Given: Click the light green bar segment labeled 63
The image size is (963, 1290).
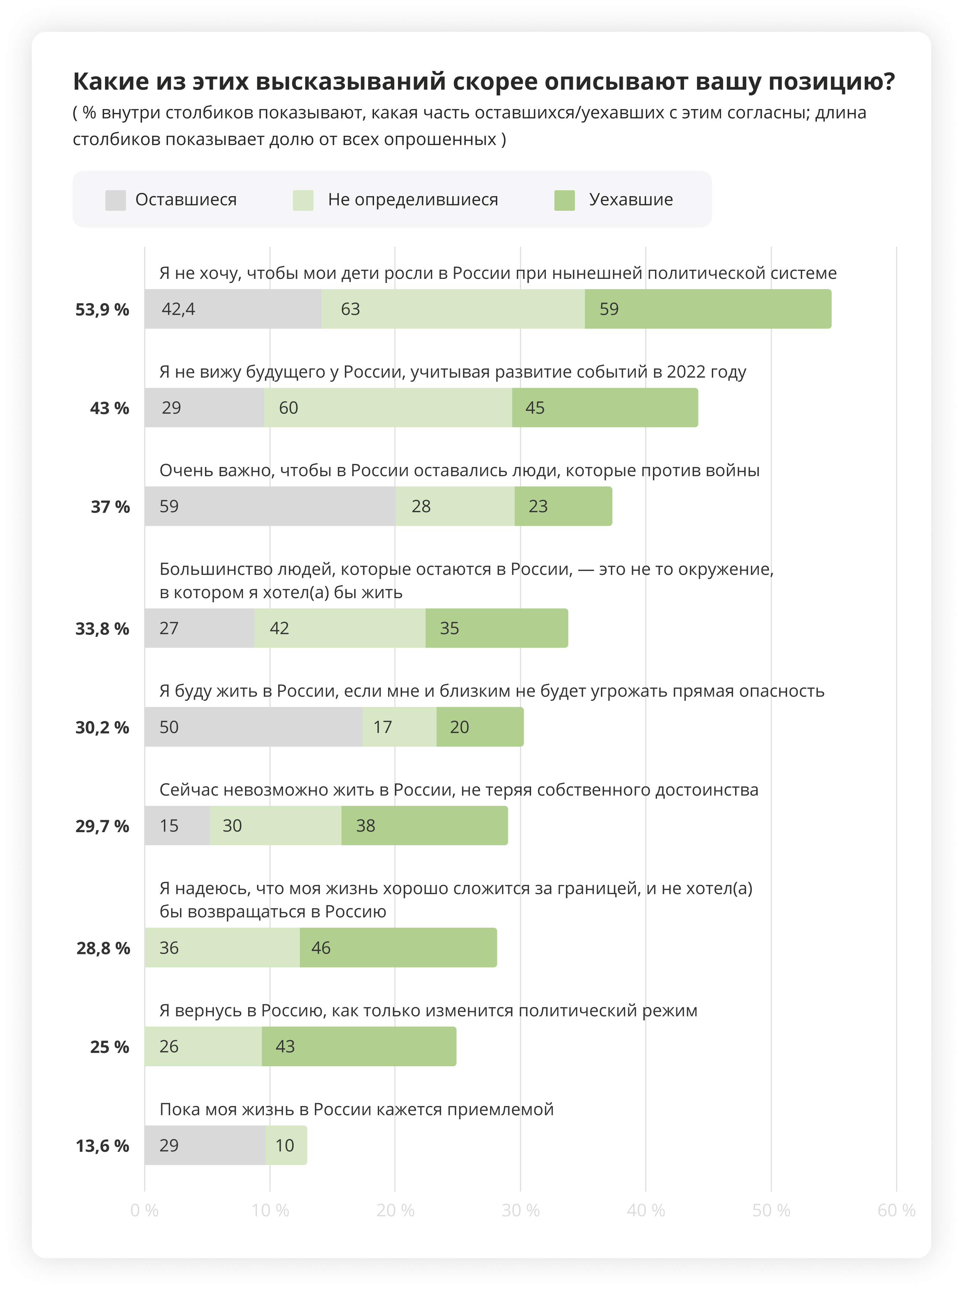Looking at the screenshot, I should 452,309.
